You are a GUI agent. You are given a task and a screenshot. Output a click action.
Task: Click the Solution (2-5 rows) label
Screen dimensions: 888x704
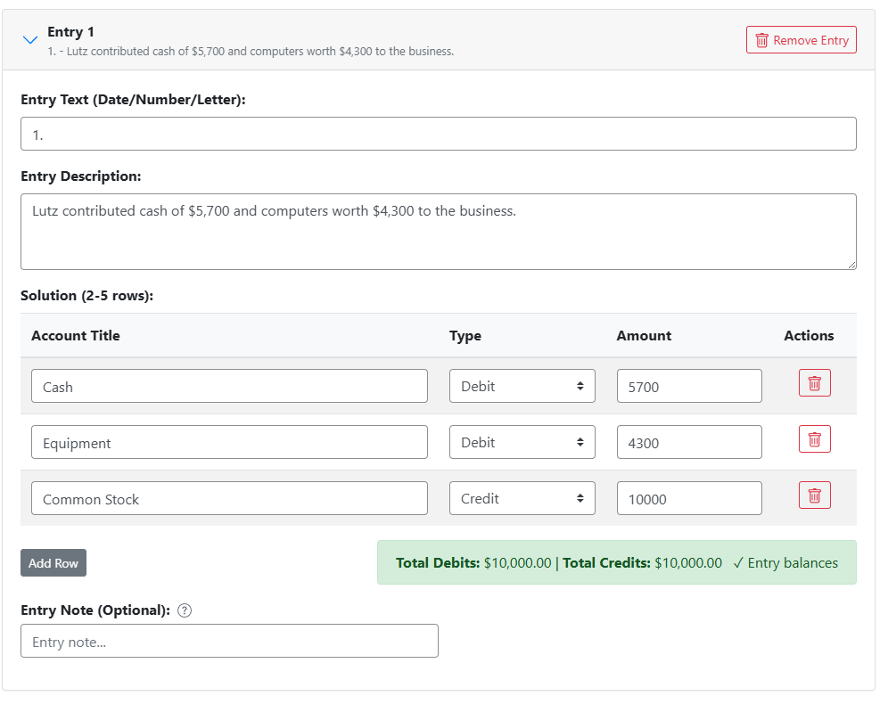point(87,295)
